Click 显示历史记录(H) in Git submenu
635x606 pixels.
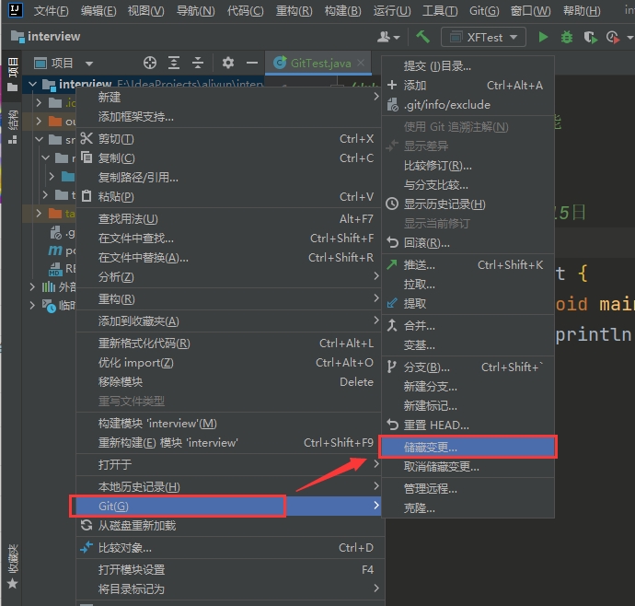tap(444, 204)
